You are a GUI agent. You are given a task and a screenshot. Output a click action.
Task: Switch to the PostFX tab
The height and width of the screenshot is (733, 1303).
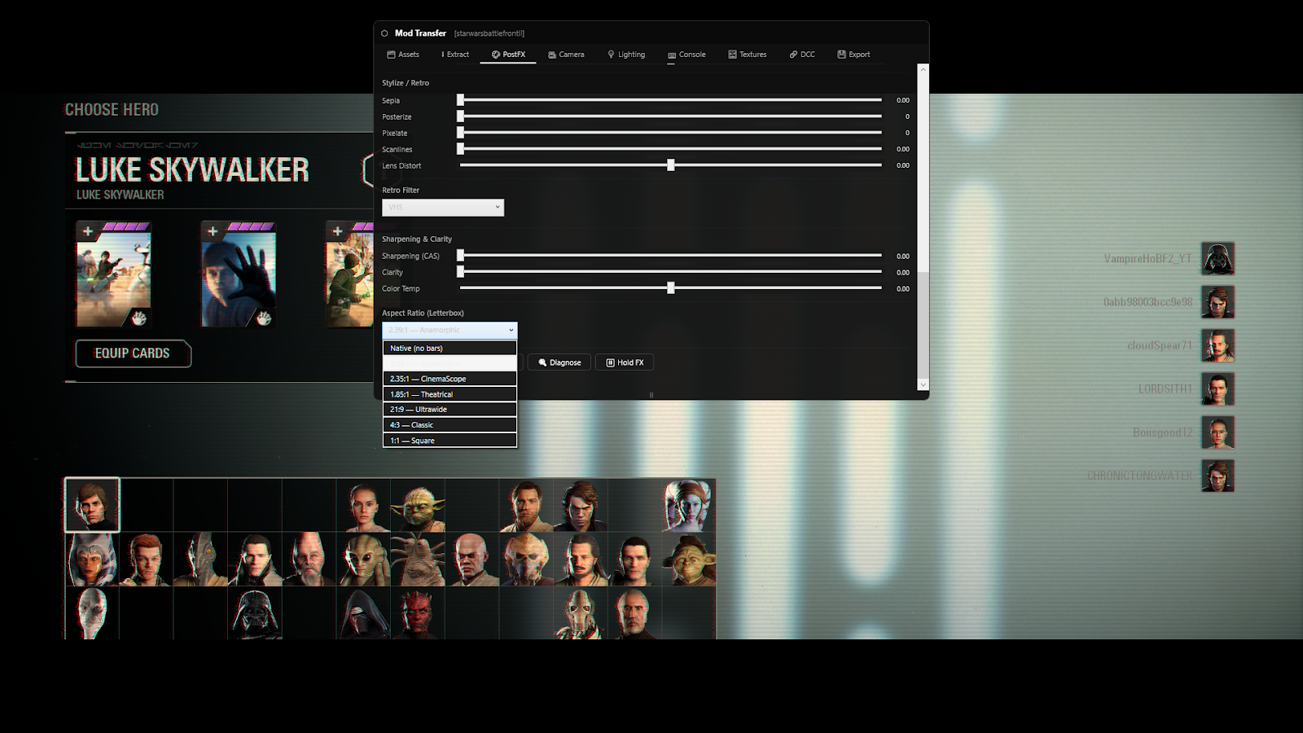click(508, 55)
